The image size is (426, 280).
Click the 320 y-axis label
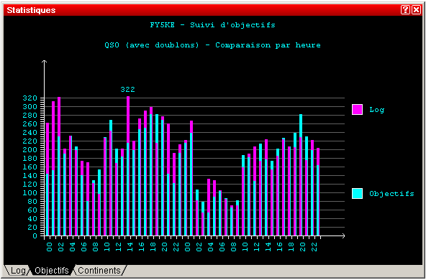pyautogui.click(x=31, y=98)
